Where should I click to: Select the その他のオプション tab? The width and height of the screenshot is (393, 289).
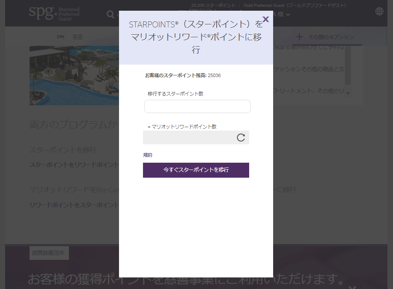pyautogui.click(x=331, y=37)
